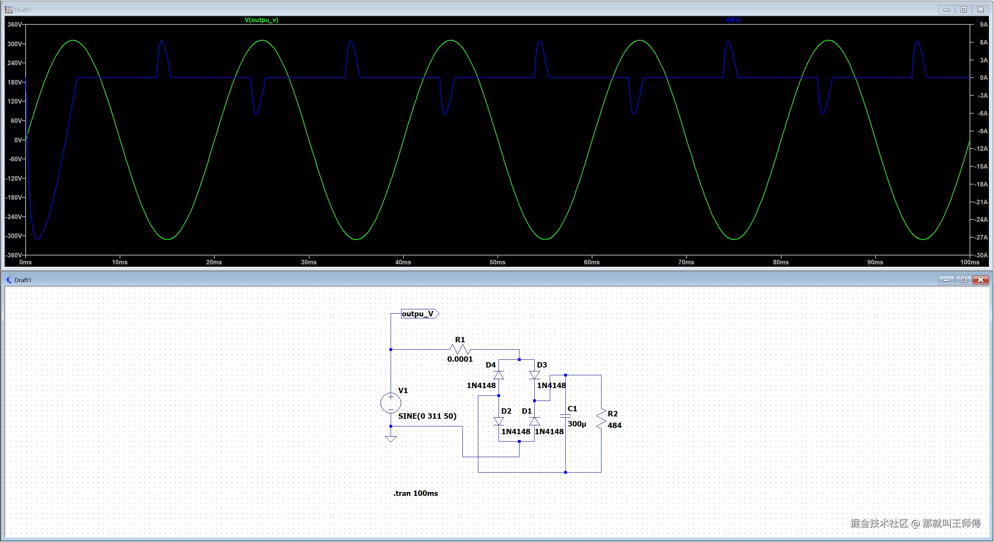Click the 9A label on current axis
This screenshot has height=542, width=994.
pyautogui.click(x=984, y=24)
